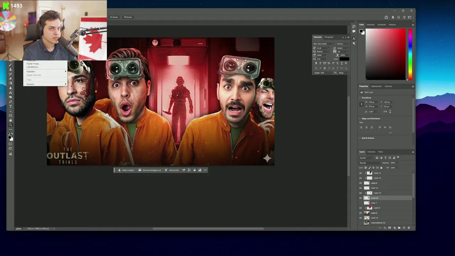Click more options in contextual task bar
The image size is (455, 256).
tap(205, 170)
